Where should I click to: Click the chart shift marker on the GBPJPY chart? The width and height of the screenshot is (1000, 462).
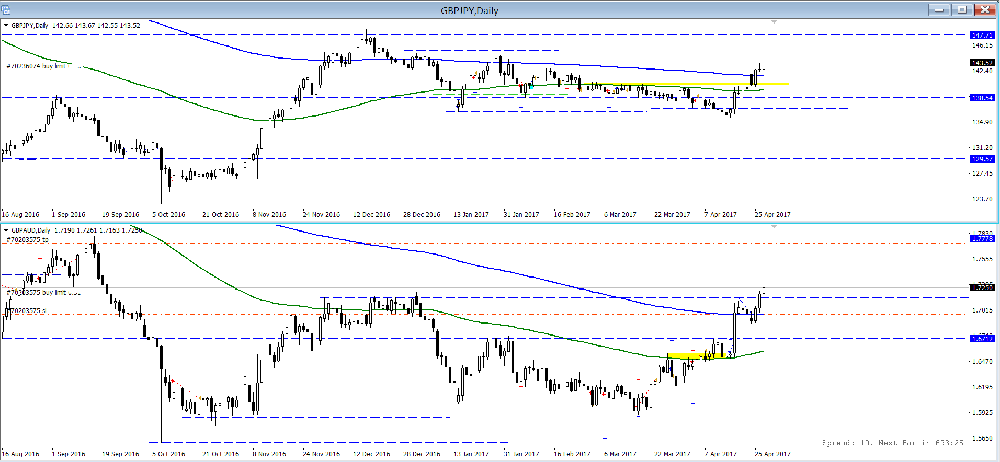774,22
